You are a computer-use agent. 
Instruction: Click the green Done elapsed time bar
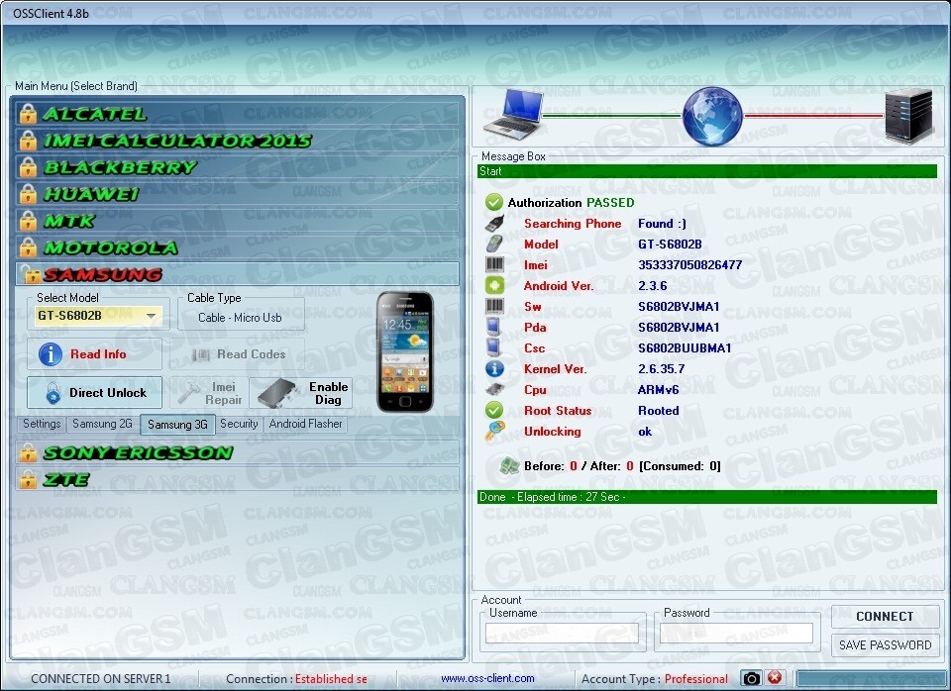pyautogui.click(x=707, y=497)
